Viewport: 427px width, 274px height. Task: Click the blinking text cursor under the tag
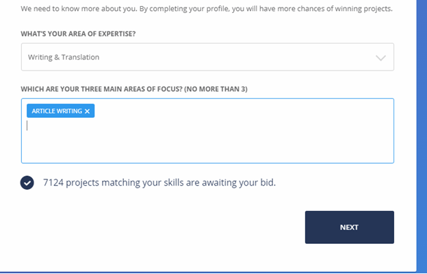coord(27,125)
